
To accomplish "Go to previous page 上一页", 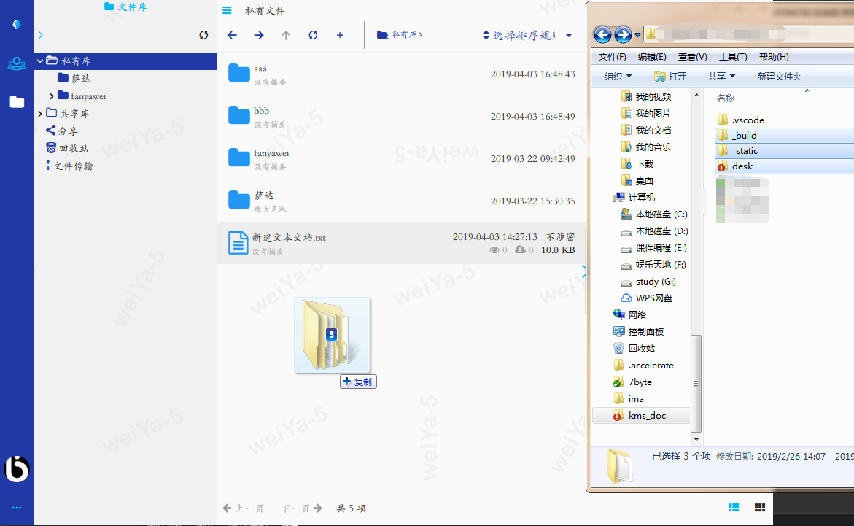I will 243,508.
